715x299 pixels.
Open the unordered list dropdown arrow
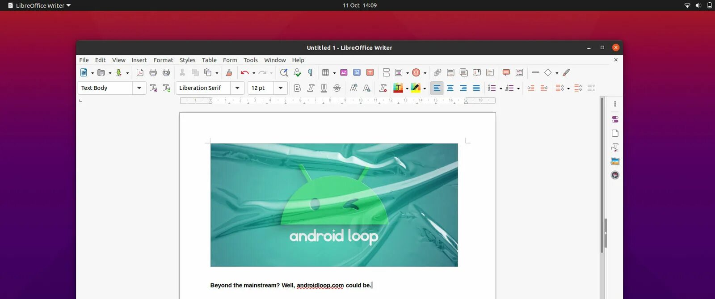pos(500,88)
